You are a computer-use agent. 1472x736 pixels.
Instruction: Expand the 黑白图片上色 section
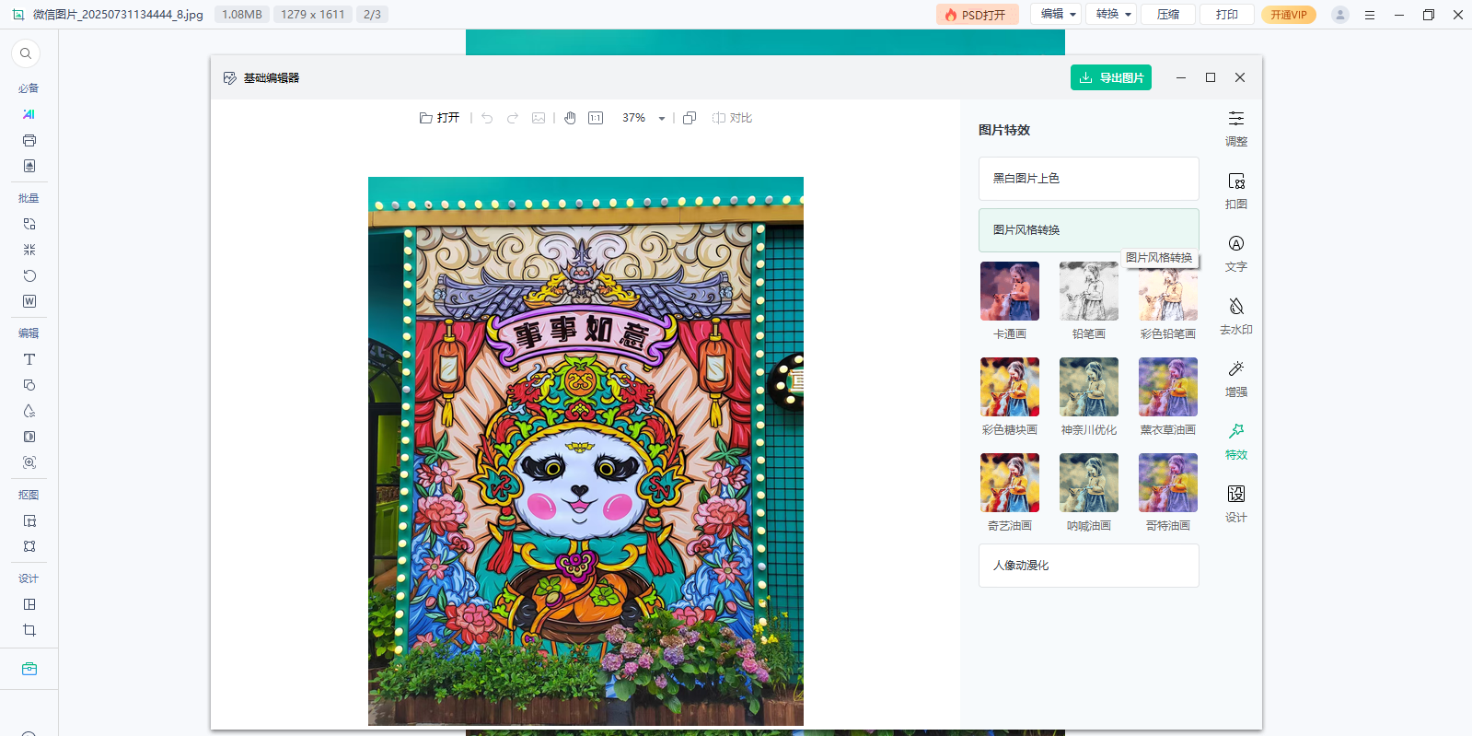(1088, 179)
